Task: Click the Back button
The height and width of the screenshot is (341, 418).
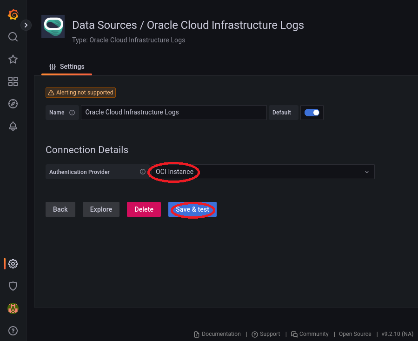Action: click(x=60, y=209)
